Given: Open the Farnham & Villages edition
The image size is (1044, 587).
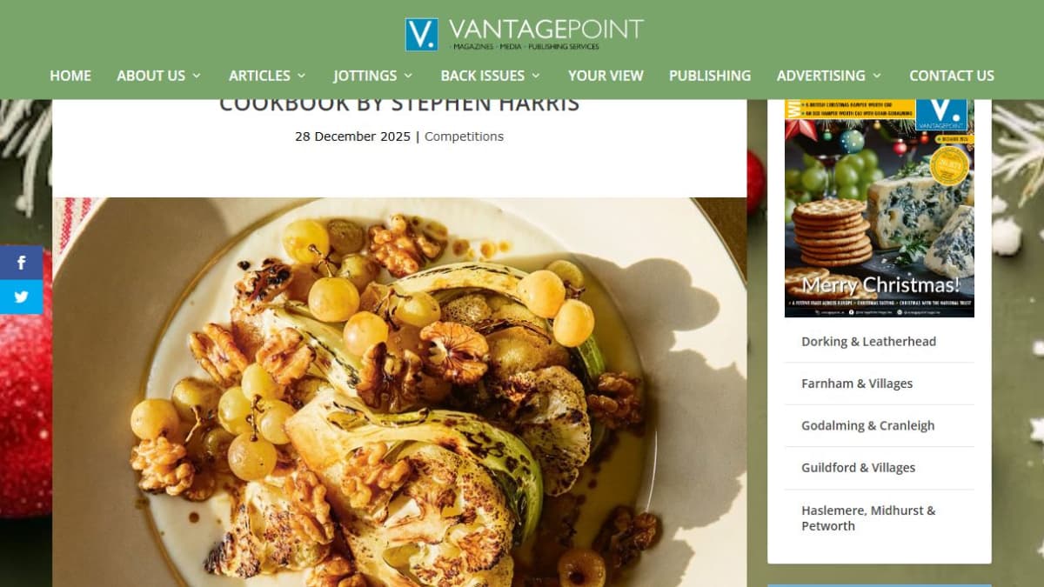Looking at the screenshot, I should 857,384.
